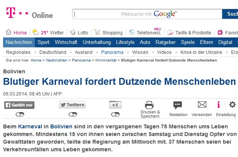Click the Redaktion label

pos(178,115)
